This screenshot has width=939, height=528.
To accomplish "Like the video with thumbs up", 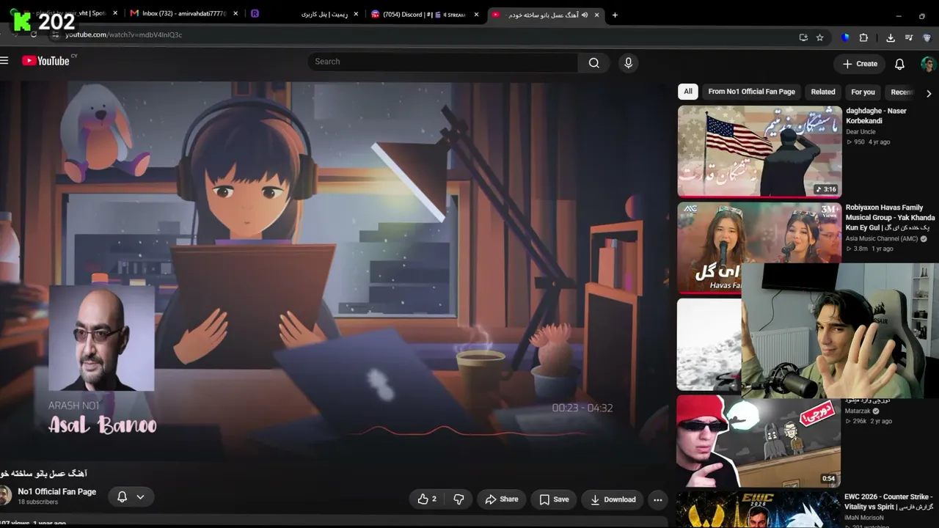I will point(427,499).
